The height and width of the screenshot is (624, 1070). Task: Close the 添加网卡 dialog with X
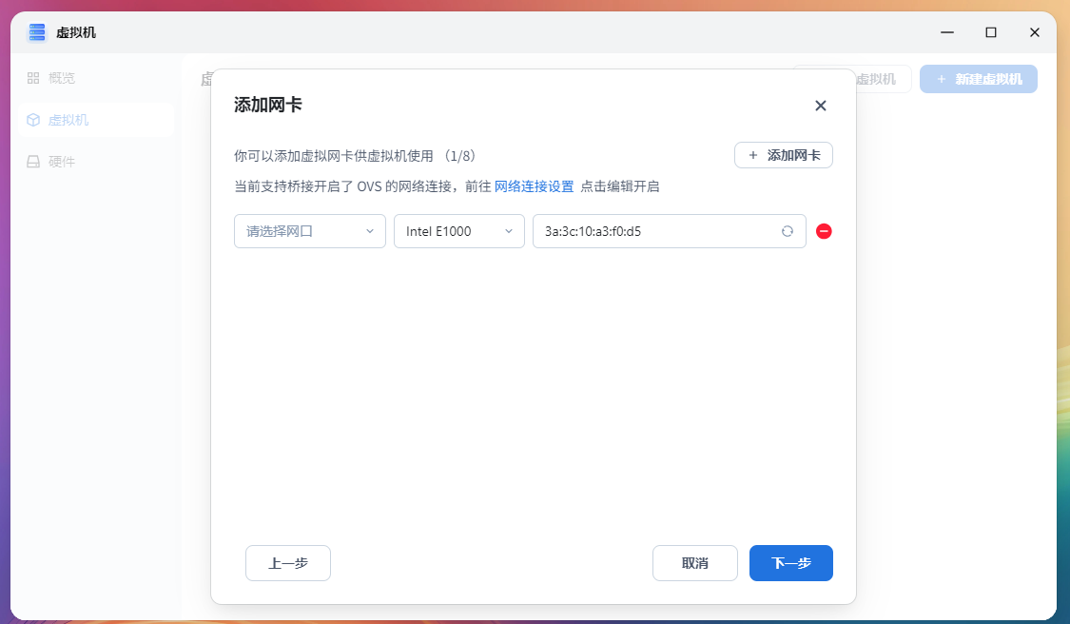[821, 106]
